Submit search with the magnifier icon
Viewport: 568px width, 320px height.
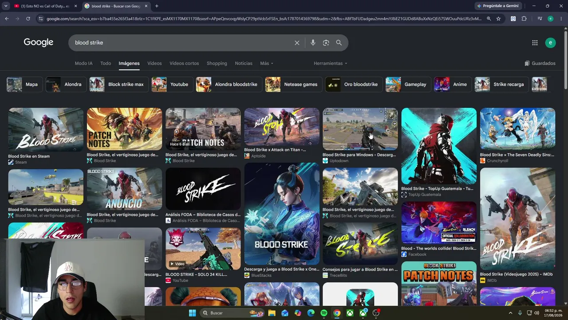339,43
